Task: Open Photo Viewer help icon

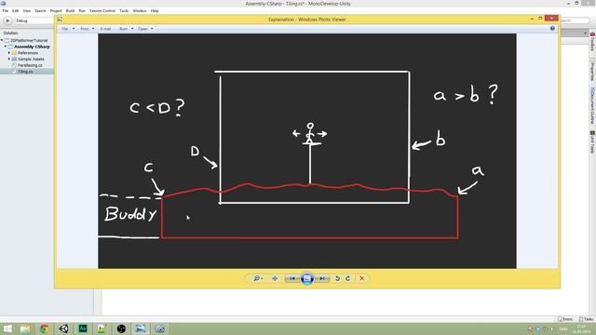Action: (x=552, y=29)
